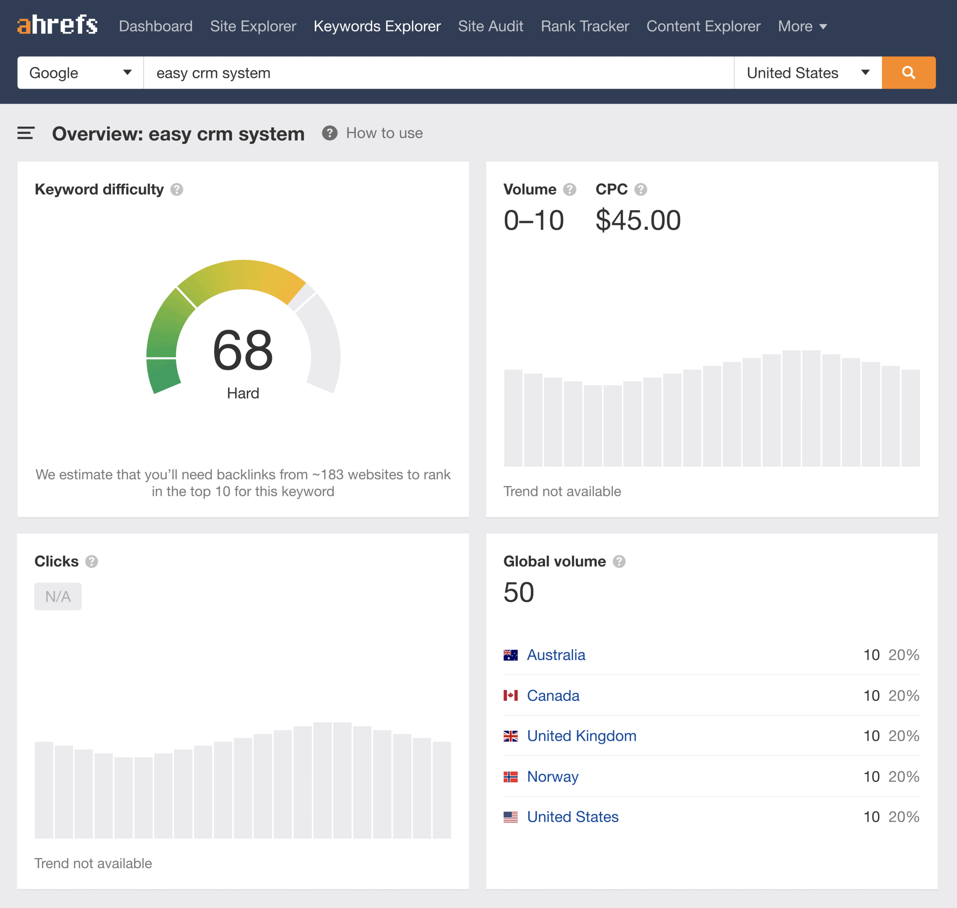Expand the More navigation menu
Image resolution: width=957 pixels, height=908 pixels.
[x=802, y=26]
